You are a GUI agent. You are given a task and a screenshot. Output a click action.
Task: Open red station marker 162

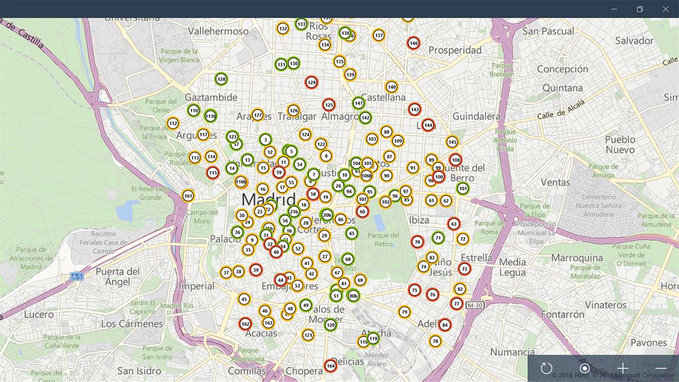click(x=245, y=324)
